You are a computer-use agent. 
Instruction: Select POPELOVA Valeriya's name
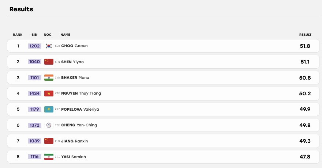point(80,110)
